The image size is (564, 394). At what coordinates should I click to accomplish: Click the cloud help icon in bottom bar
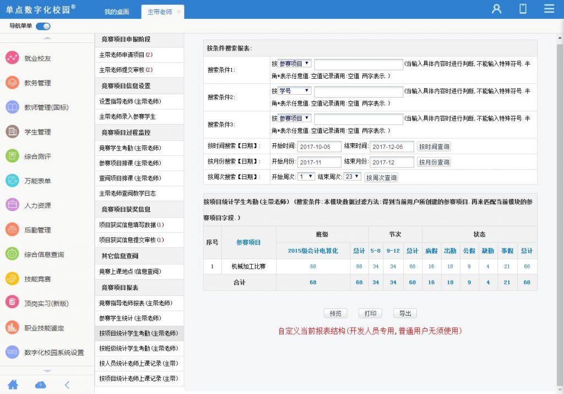(x=40, y=385)
